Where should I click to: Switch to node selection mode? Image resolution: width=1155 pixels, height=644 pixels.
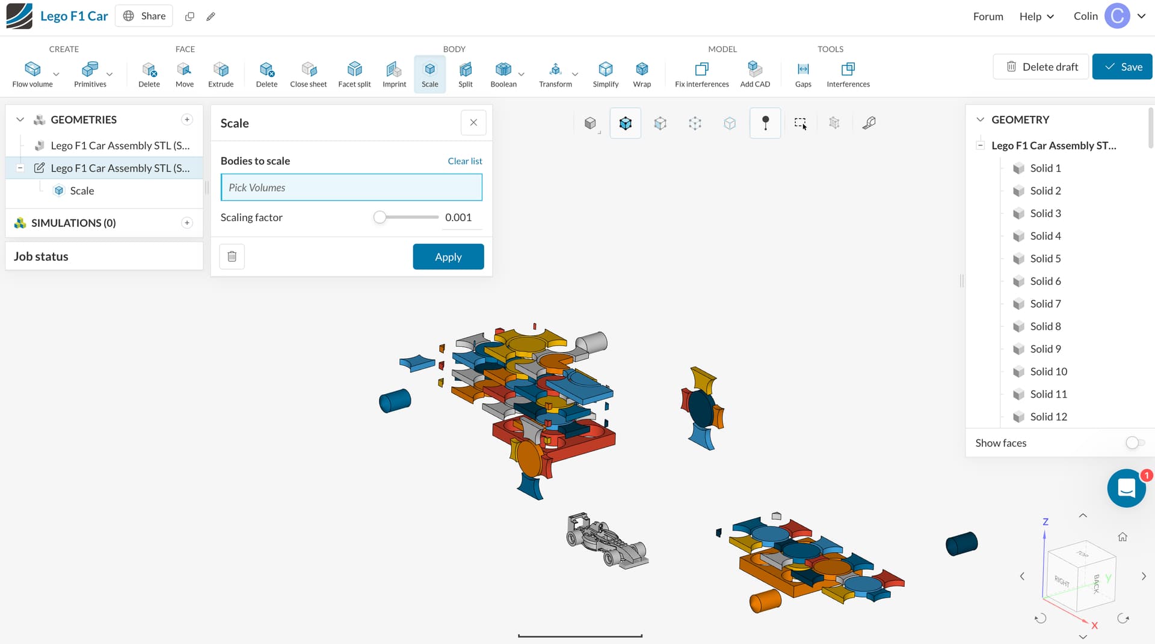tap(695, 123)
